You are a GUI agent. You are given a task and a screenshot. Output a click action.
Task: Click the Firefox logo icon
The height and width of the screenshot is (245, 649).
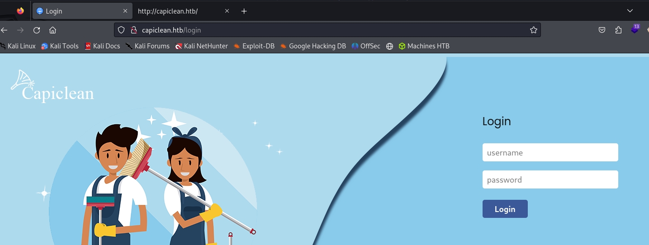tap(20, 11)
